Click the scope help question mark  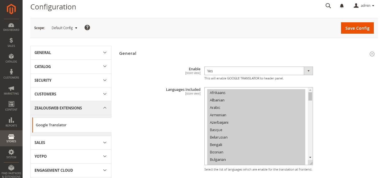pyautogui.click(x=87, y=28)
